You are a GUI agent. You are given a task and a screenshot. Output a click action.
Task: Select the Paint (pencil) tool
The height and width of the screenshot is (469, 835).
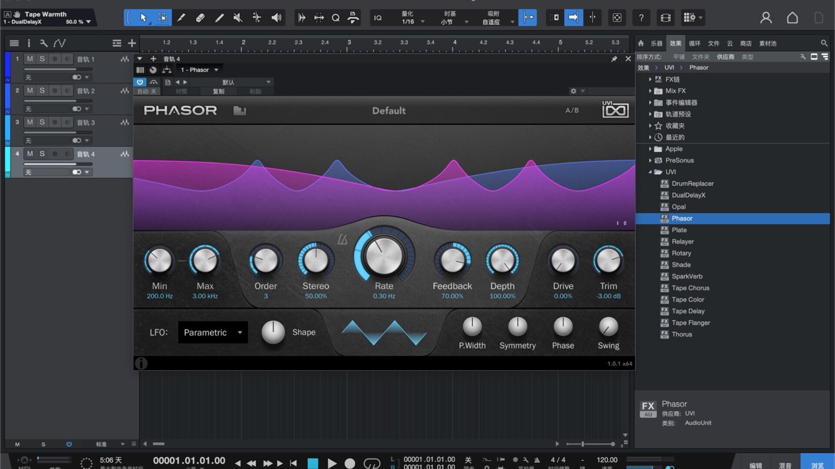coord(219,18)
